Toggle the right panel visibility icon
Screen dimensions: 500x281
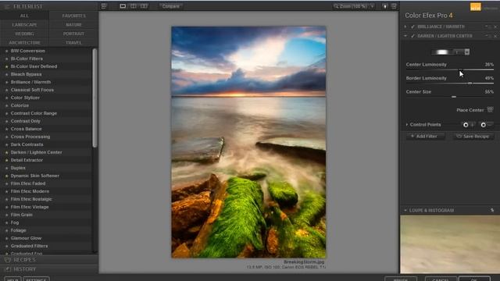click(394, 6)
